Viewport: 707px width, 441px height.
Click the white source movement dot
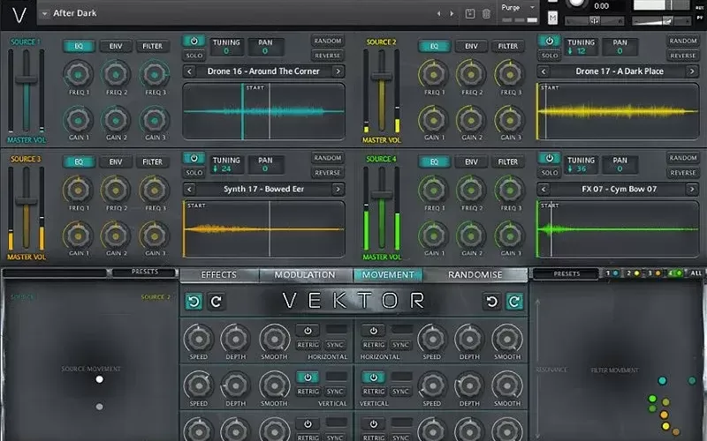tap(99, 379)
